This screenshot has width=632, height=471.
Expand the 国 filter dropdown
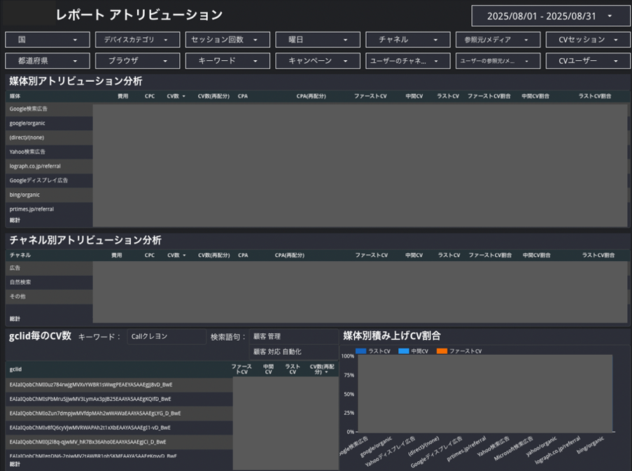47,40
